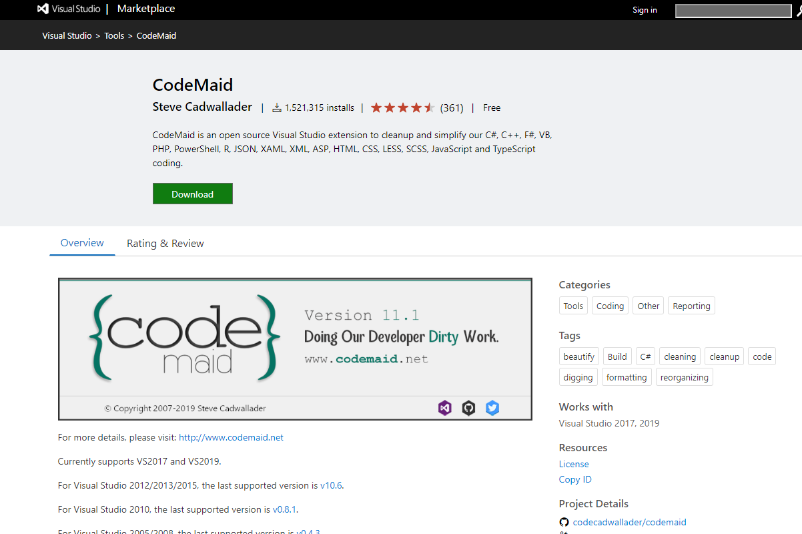
Task: Open the Marketplace home link
Action: (146, 9)
